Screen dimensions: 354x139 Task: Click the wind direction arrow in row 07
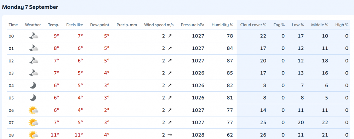(170, 122)
